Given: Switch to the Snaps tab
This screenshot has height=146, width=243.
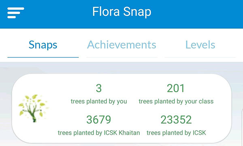Looking at the screenshot, I should pyautogui.click(x=43, y=44).
